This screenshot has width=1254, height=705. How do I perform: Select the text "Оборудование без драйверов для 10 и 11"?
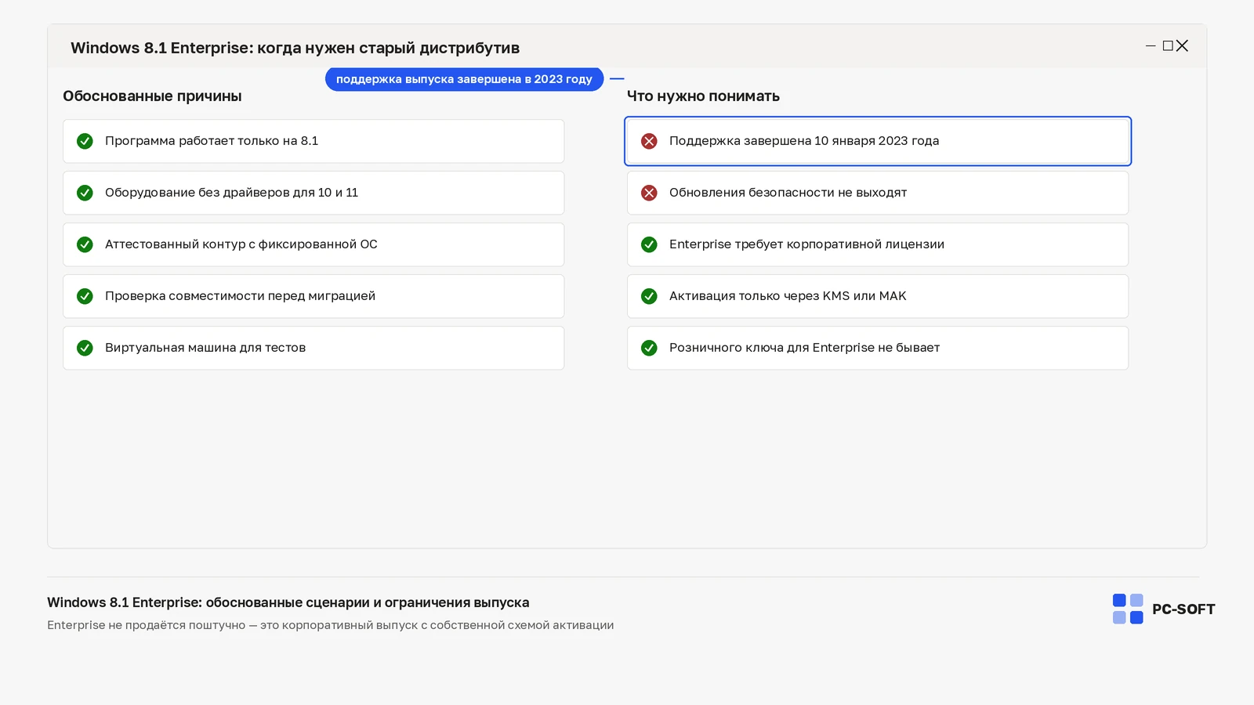coord(231,193)
